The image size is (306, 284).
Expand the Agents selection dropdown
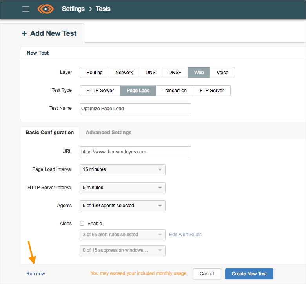(122, 206)
